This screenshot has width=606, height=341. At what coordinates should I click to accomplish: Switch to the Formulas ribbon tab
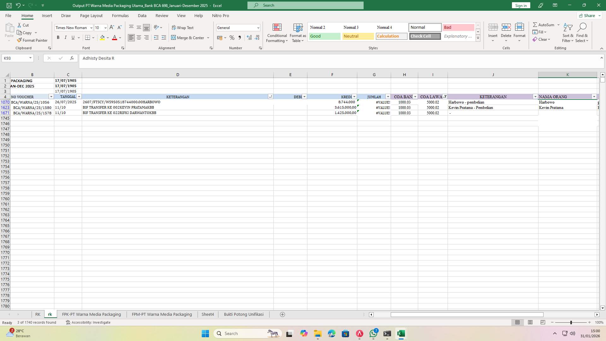tap(120, 15)
